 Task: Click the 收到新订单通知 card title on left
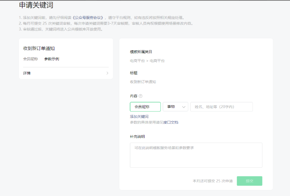(39, 48)
